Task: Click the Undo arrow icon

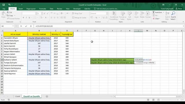Action: coord(10,5)
